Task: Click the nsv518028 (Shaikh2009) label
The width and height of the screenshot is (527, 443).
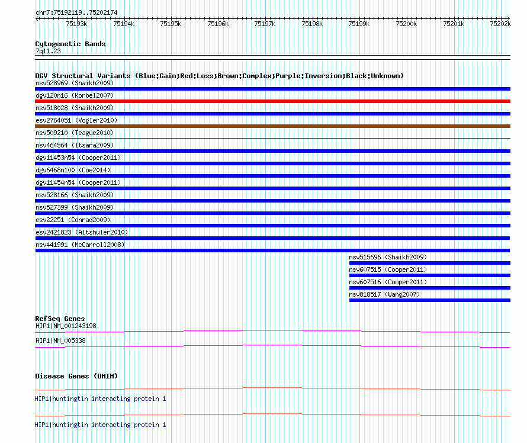Action: 75,108
